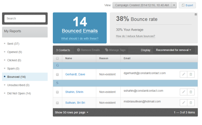Viewport: 202px width, 125px height.
Task: Click the Export button
Action: 187,5
